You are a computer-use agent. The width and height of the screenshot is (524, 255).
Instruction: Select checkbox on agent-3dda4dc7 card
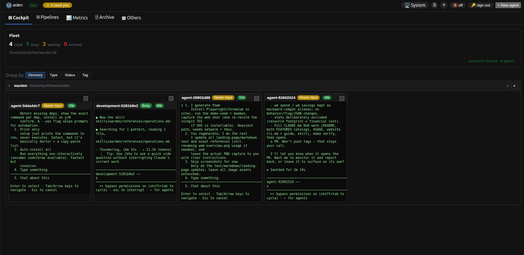86,98
